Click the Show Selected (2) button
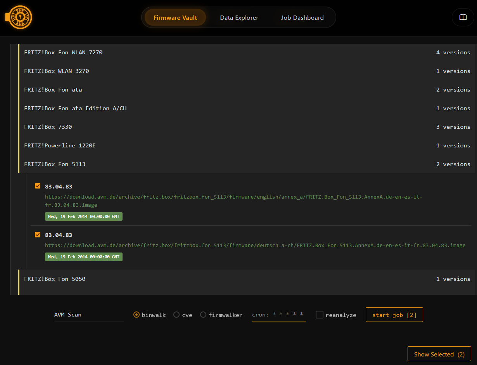 click(439, 354)
